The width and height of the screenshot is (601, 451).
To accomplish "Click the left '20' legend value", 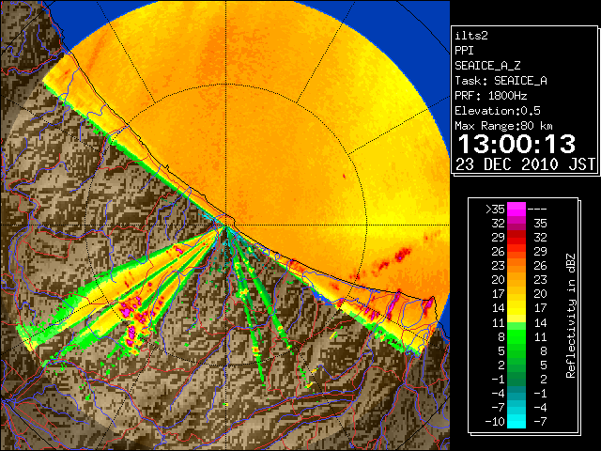I will [x=498, y=280].
